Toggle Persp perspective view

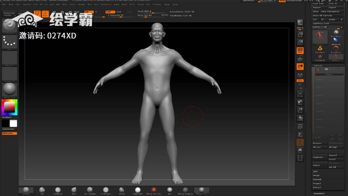[x=300, y=51]
